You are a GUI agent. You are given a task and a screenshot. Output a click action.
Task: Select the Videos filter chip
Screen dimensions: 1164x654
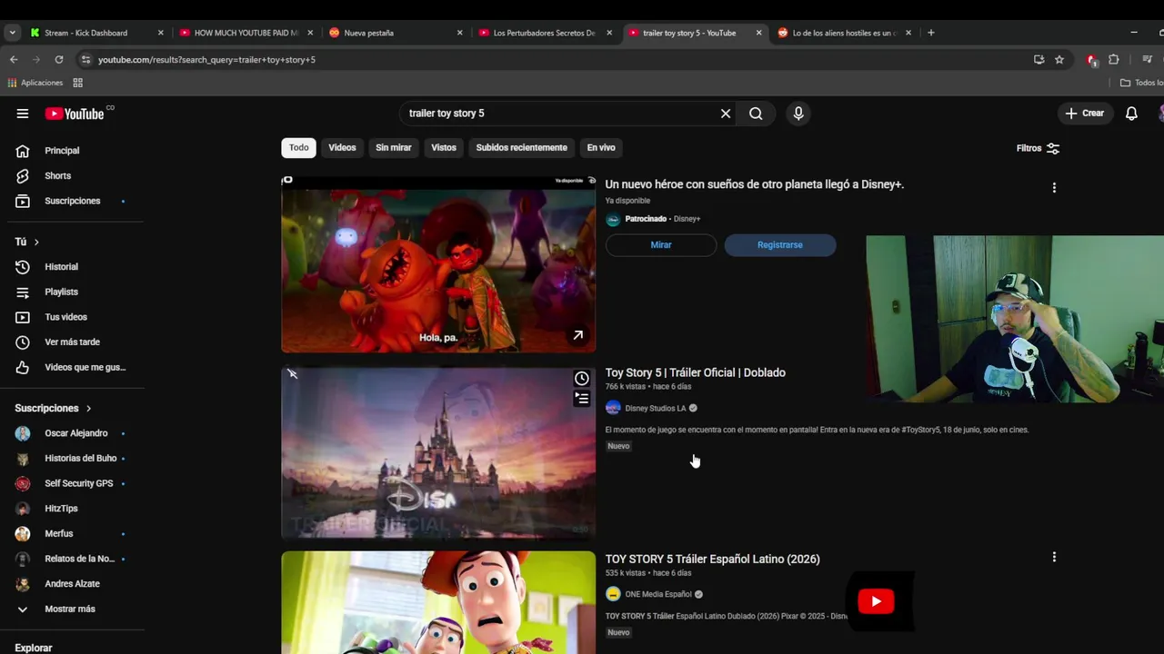(342, 147)
